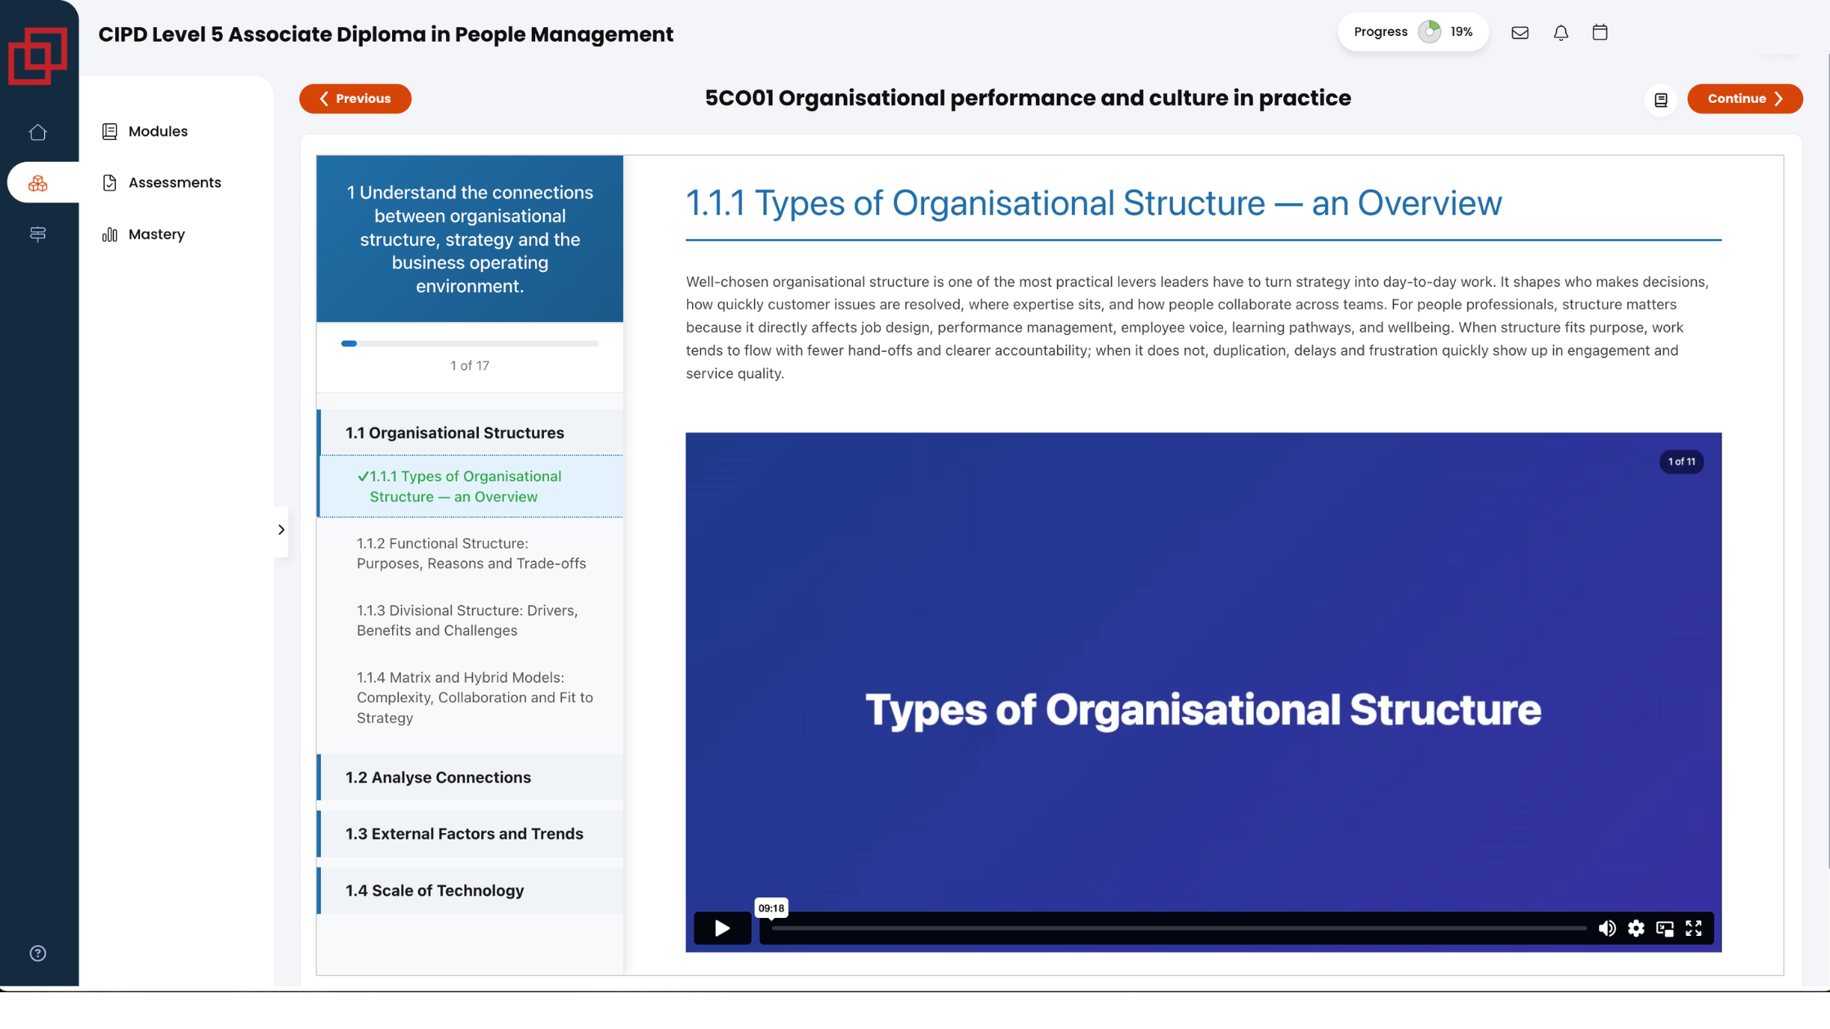The image size is (1830, 1029).
Task: Select lesson 1.1.3 Divisional Structure
Action: tap(466, 620)
